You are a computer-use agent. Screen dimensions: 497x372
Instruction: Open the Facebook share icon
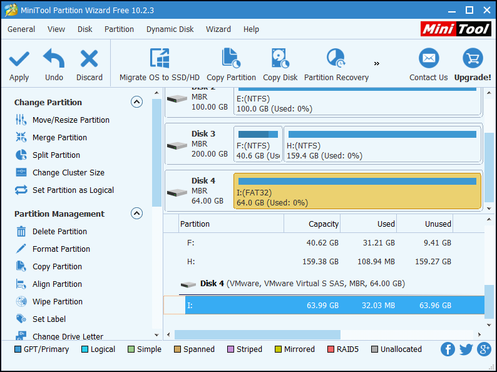448,349
